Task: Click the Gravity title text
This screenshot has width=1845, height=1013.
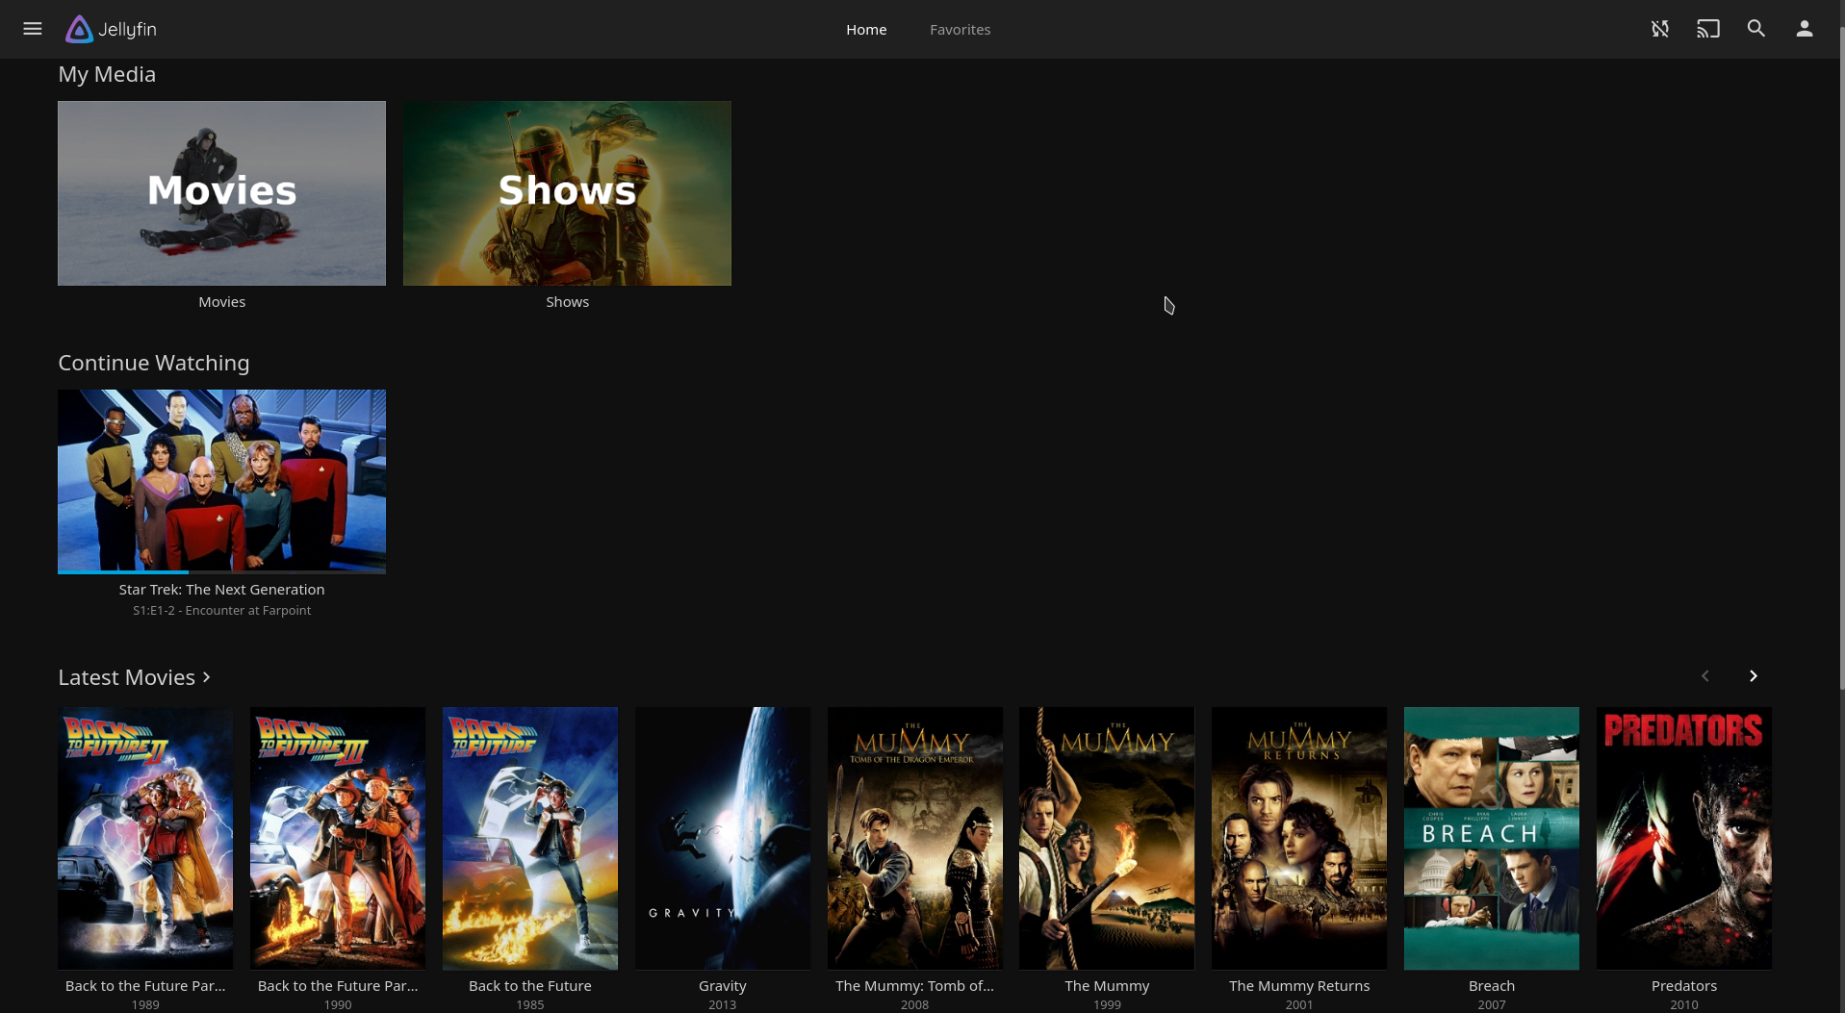Action: coord(723,986)
